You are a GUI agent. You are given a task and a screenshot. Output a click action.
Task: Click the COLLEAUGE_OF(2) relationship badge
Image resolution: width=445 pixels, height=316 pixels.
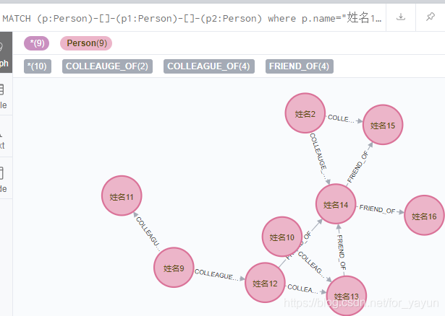[x=107, y=66]
